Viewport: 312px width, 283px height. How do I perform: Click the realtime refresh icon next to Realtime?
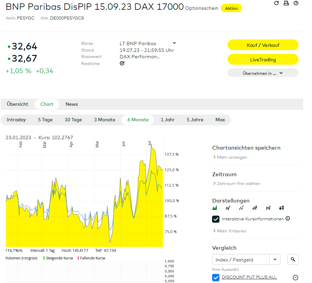pyautogui.click(x=122, y=63)
